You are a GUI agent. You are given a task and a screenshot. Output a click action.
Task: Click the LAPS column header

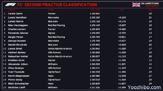click(150, 10)
